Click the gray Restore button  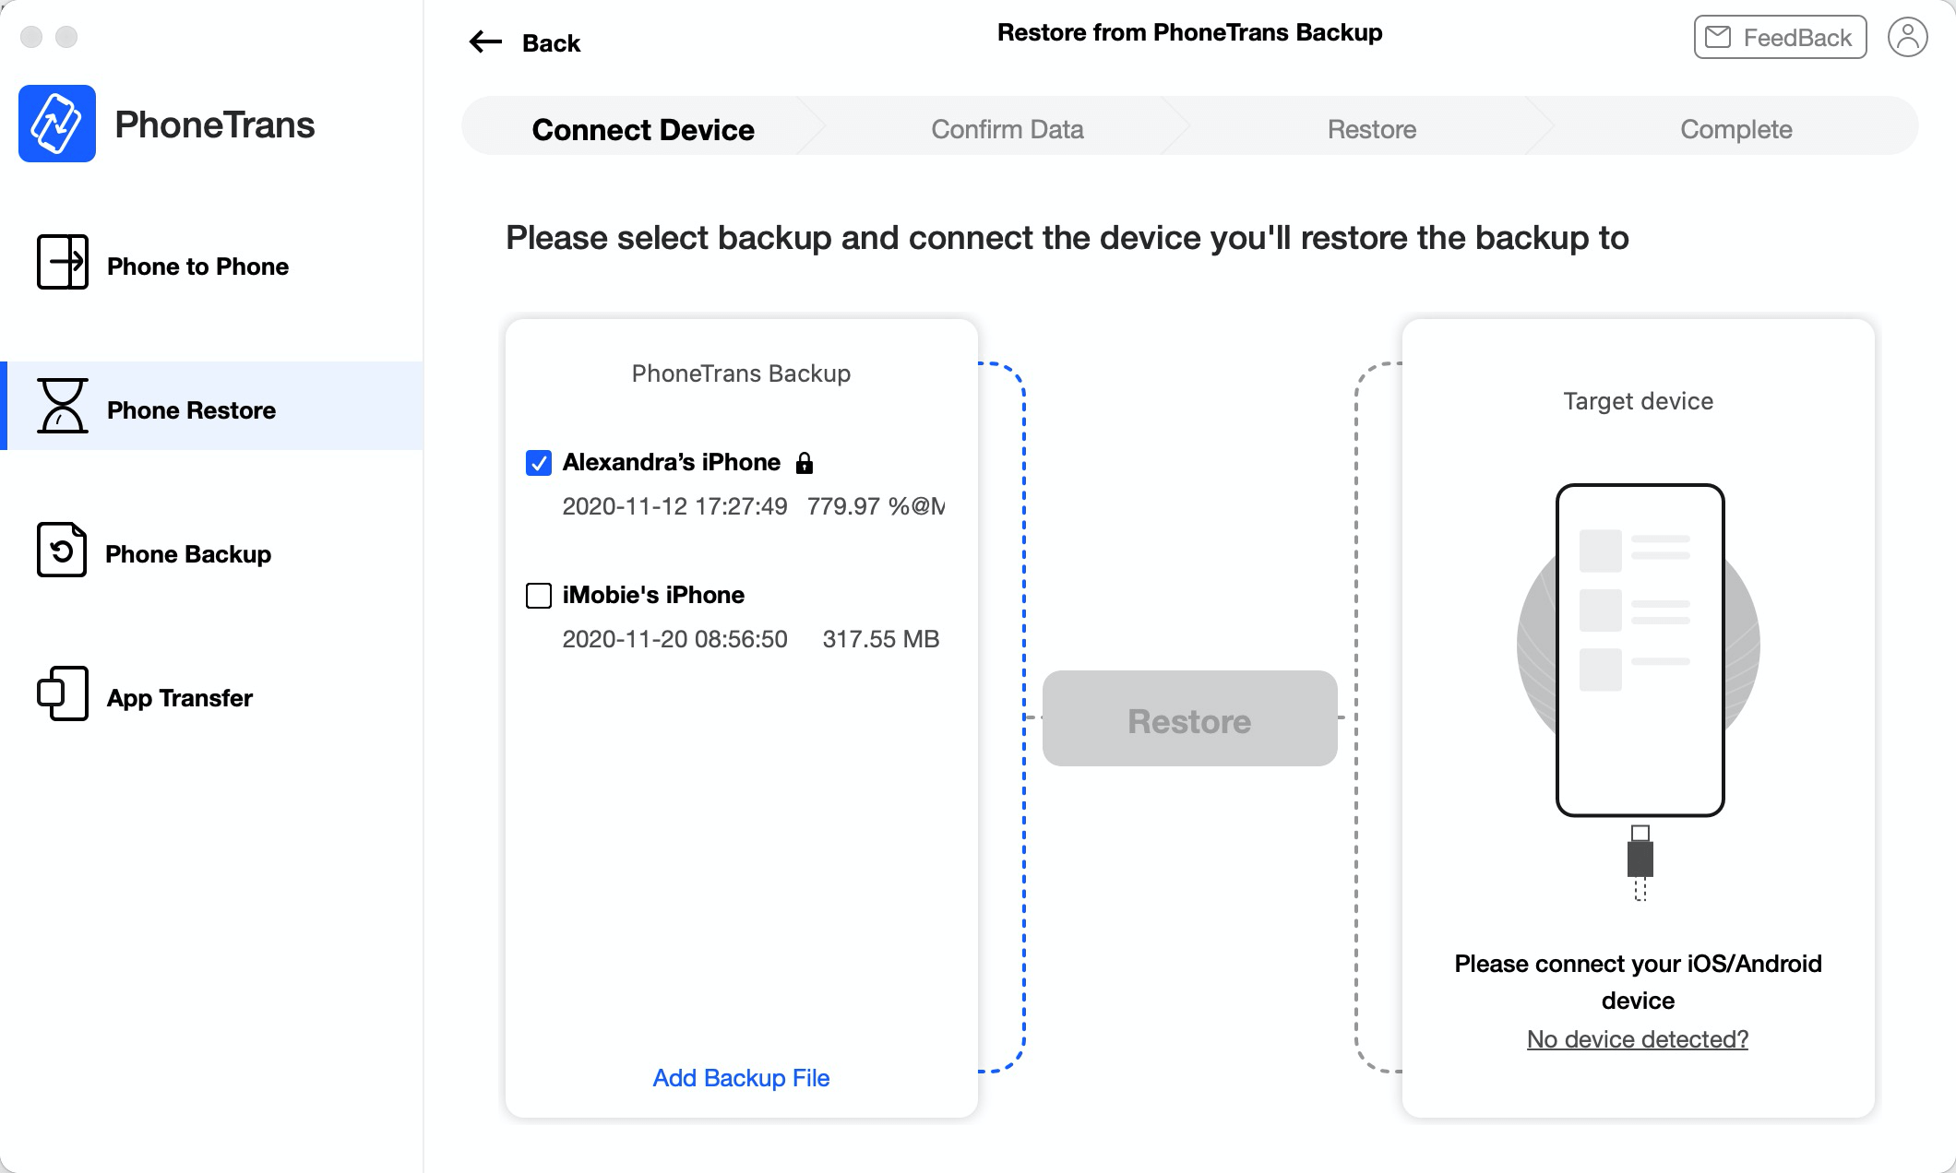pos(1189,718)
